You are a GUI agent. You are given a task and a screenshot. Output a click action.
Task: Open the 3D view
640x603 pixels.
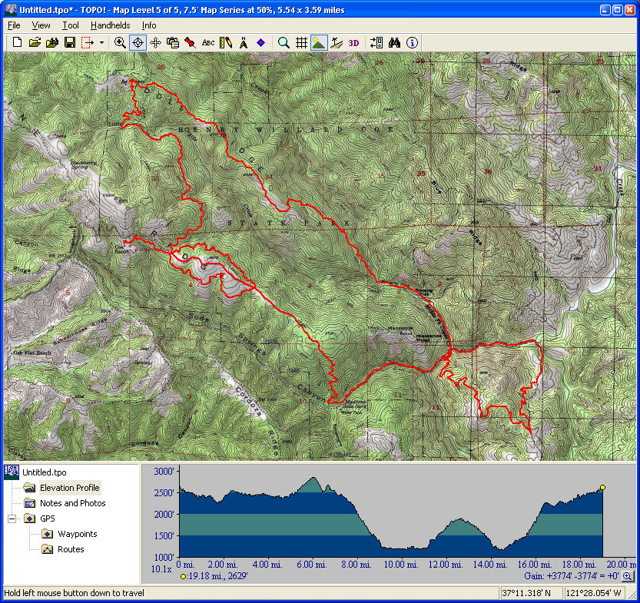[353, 43]
